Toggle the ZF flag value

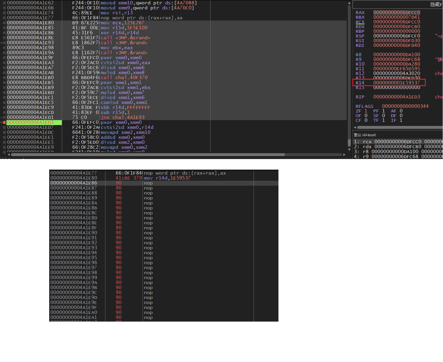366,111
